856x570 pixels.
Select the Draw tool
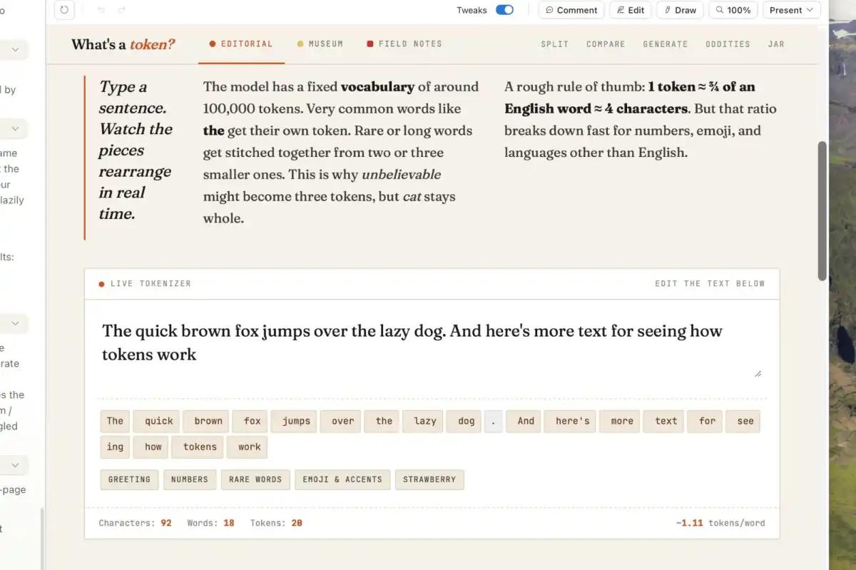(680, 10)
